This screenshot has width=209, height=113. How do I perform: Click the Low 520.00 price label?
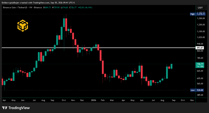[x=197, y=90]
